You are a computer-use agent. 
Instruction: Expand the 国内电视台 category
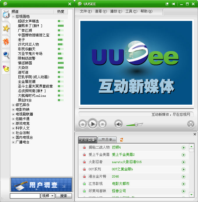pos(13,137)
